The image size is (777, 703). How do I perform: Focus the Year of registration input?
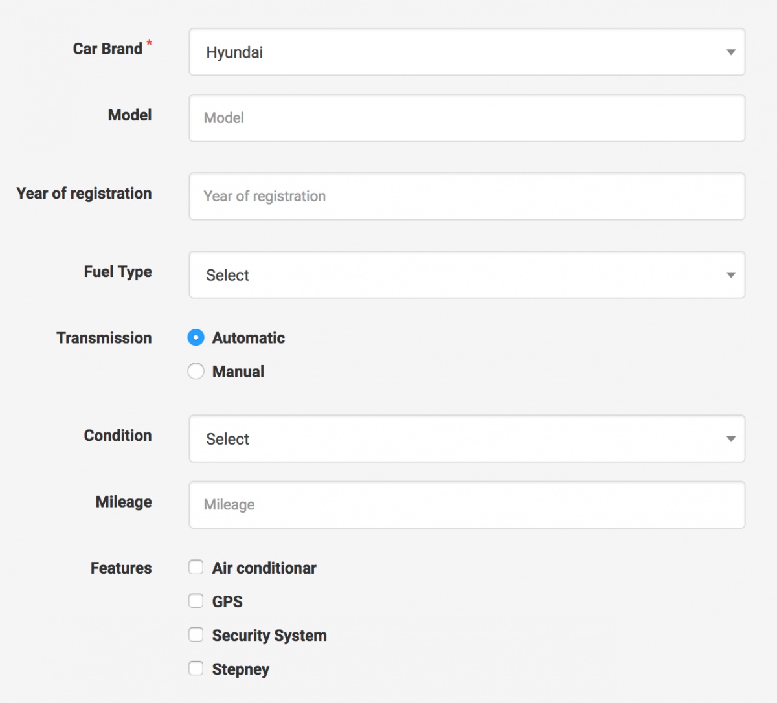[x=466, y=196]
